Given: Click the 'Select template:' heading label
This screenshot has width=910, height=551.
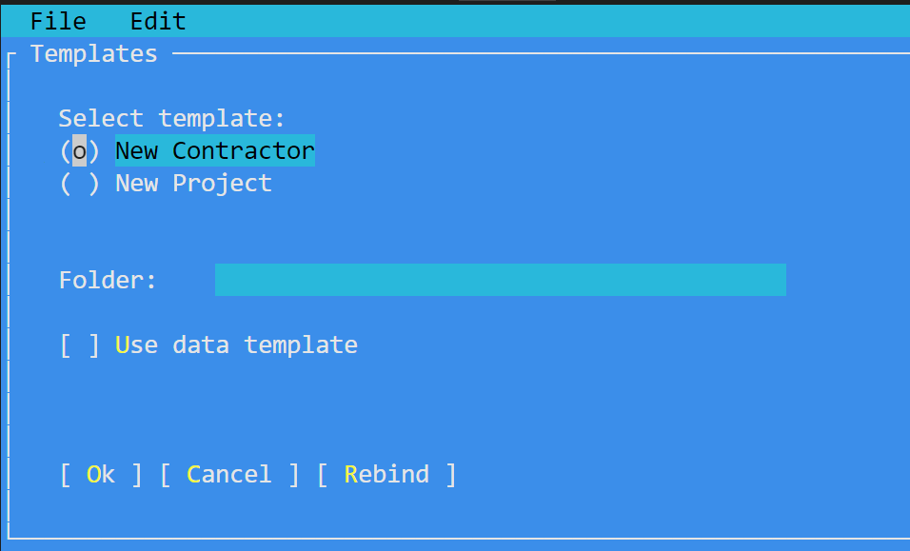Looking at the screenshot, I should coord(171,118).
